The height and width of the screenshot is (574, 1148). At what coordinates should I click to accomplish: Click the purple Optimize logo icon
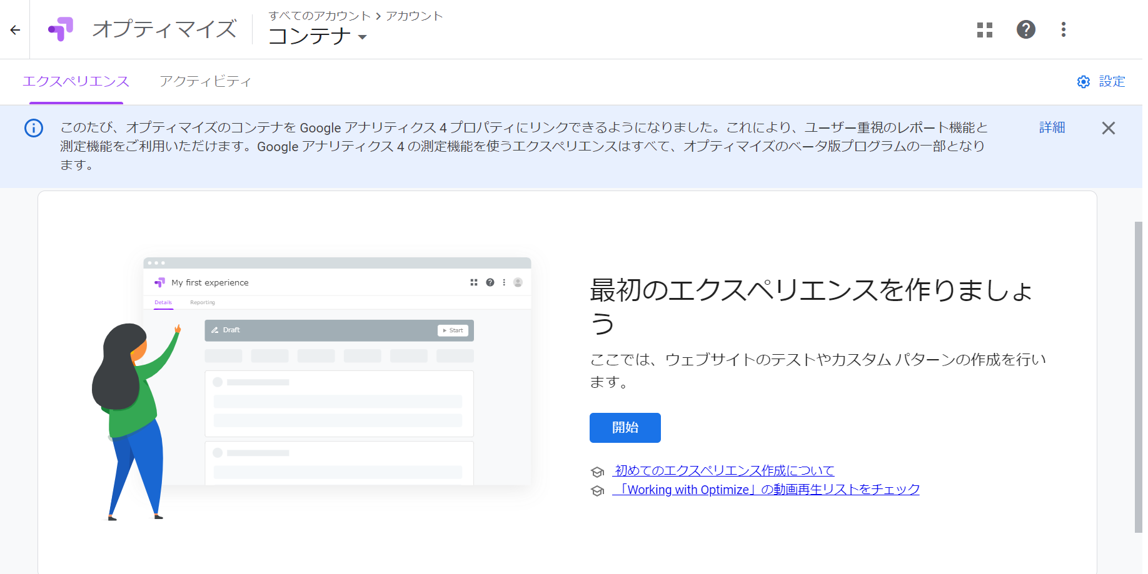coord(61,29)
